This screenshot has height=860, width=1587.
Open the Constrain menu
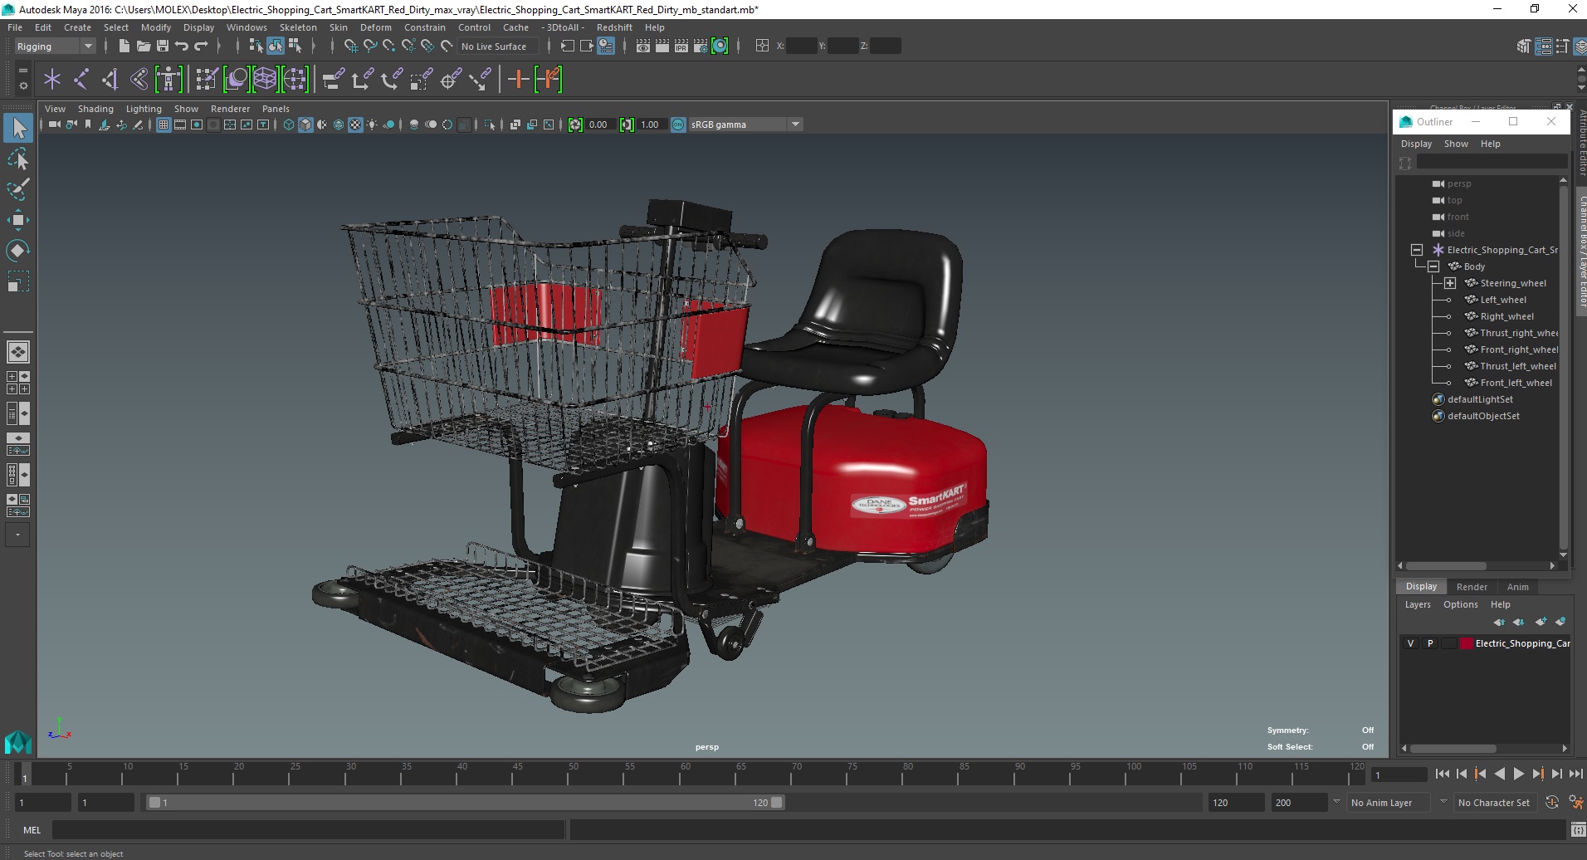(x=425, y=27)
